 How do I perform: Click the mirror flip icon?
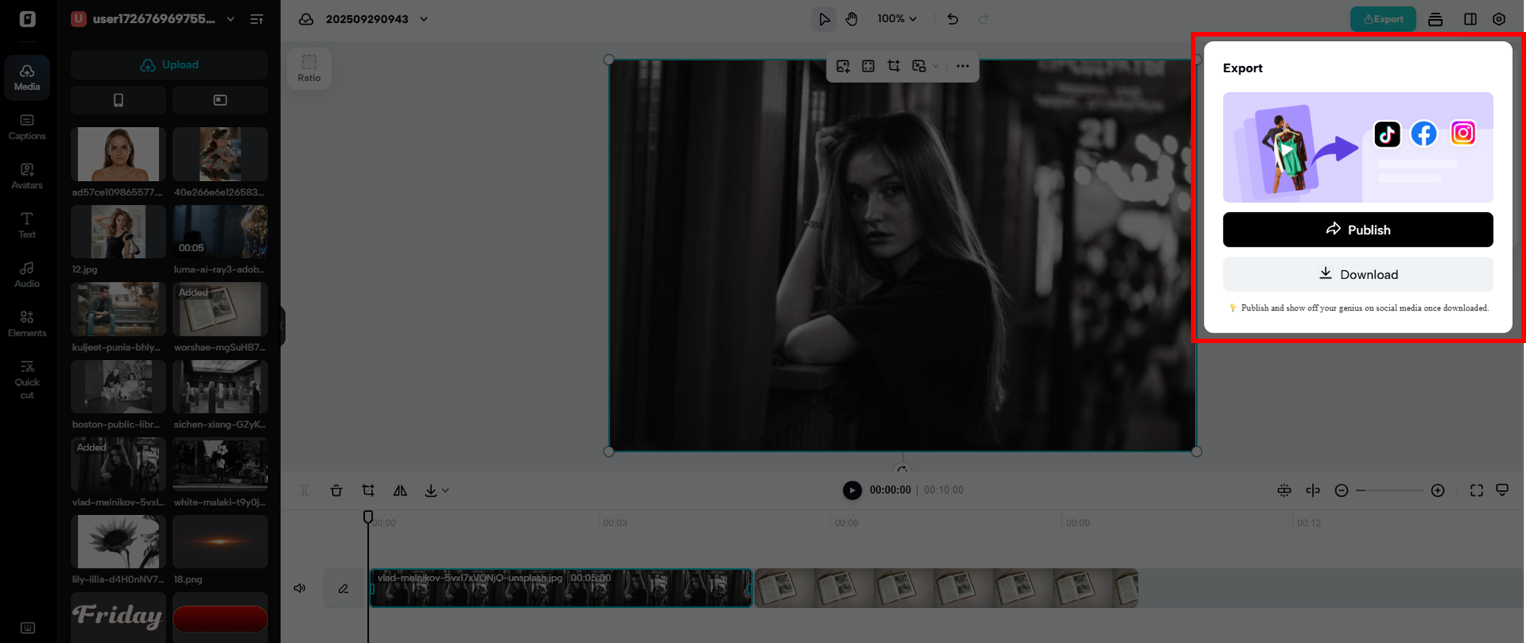click(x=400, y=491)
